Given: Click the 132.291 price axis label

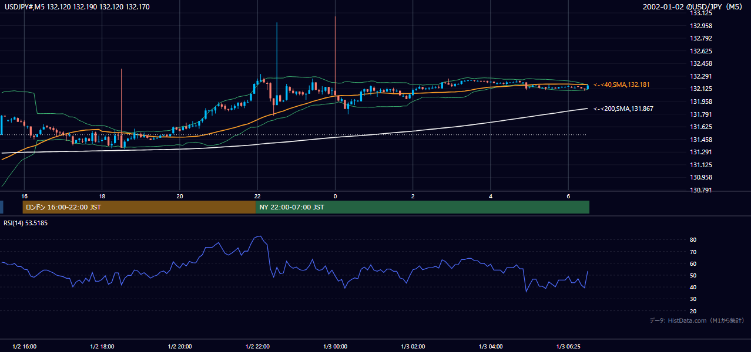Looking at the screenshot, I should pos(700,76).
